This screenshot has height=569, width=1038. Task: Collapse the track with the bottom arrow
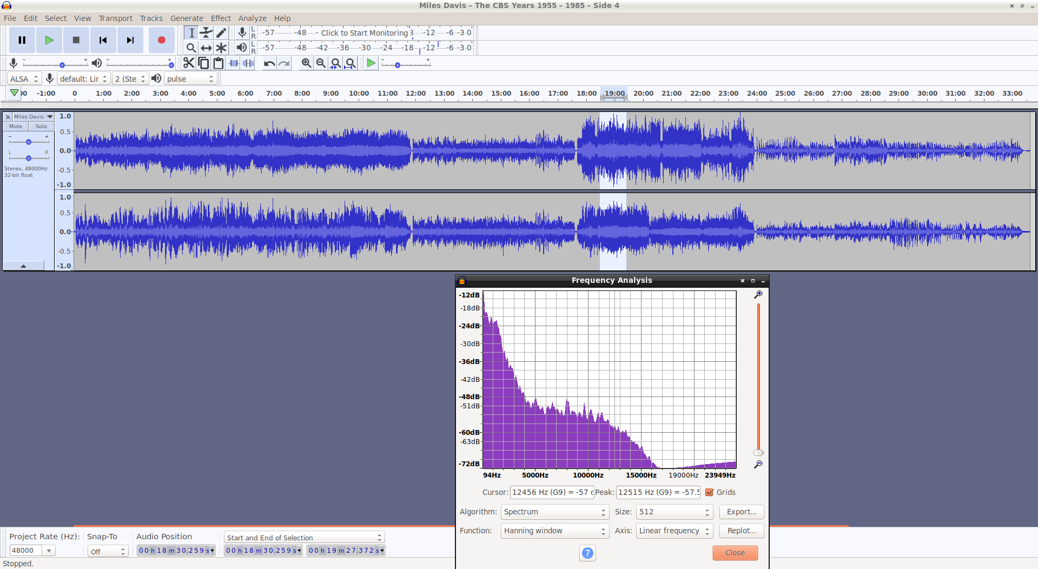(23, 266)
